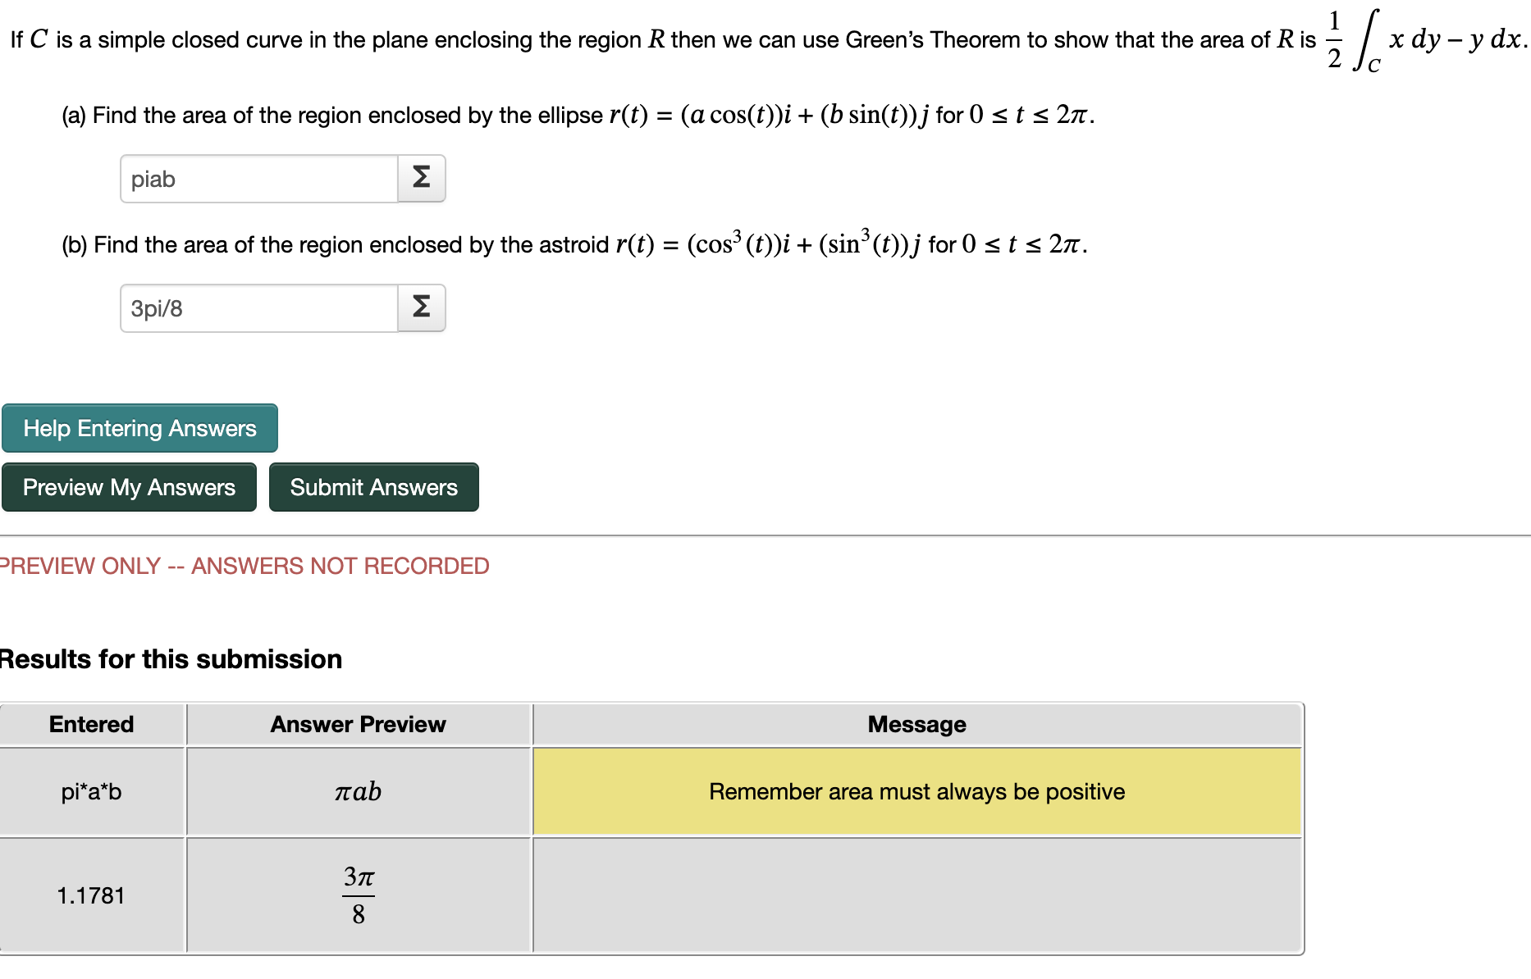Click the Results for this submission heading
Screen dimensions: 1531x979
(x=171, y=658)
